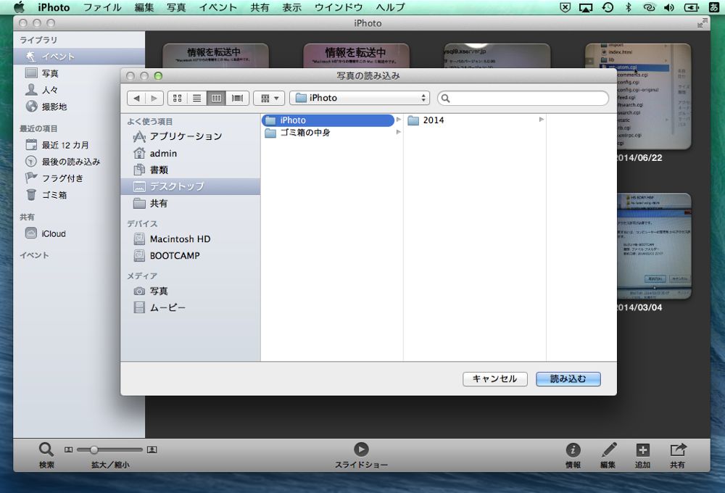Open the item arrangement dropdown
Image resolution: width=725 pixels, height=493 pixels.
269,98
